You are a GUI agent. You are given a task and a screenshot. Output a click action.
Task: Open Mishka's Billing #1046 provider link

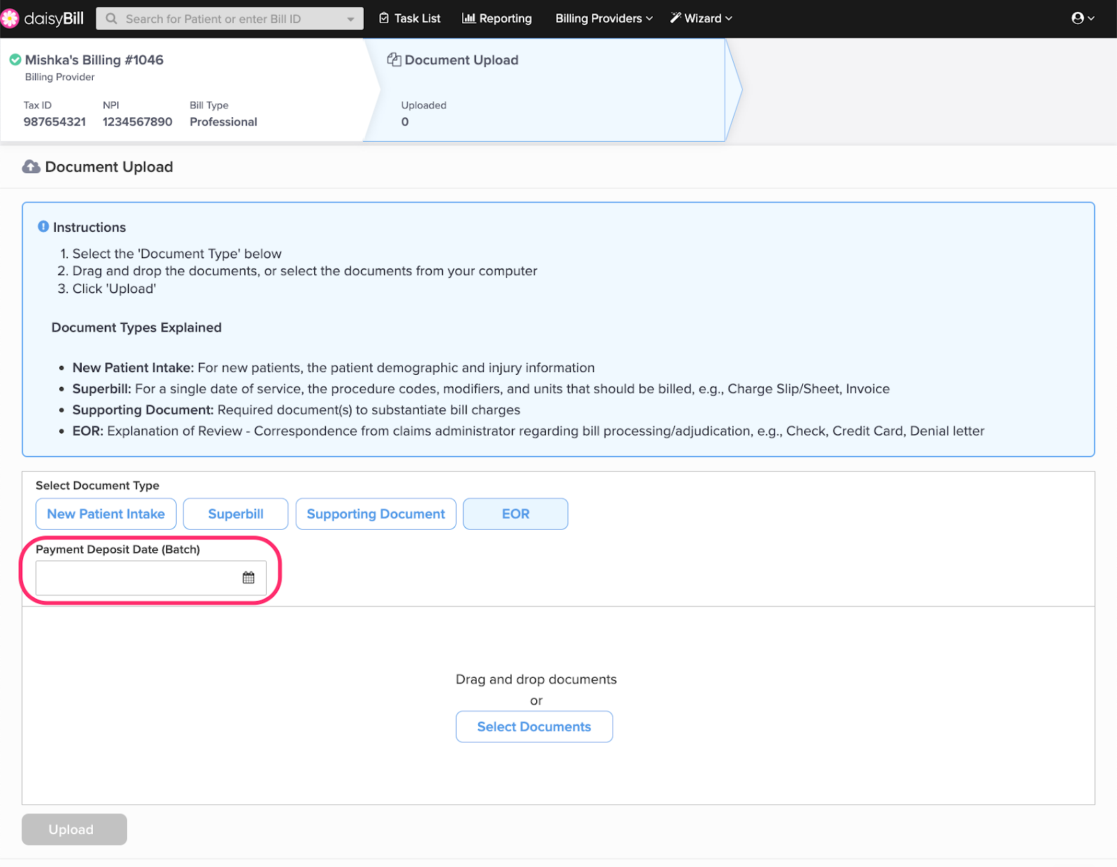tap(94, 60)
